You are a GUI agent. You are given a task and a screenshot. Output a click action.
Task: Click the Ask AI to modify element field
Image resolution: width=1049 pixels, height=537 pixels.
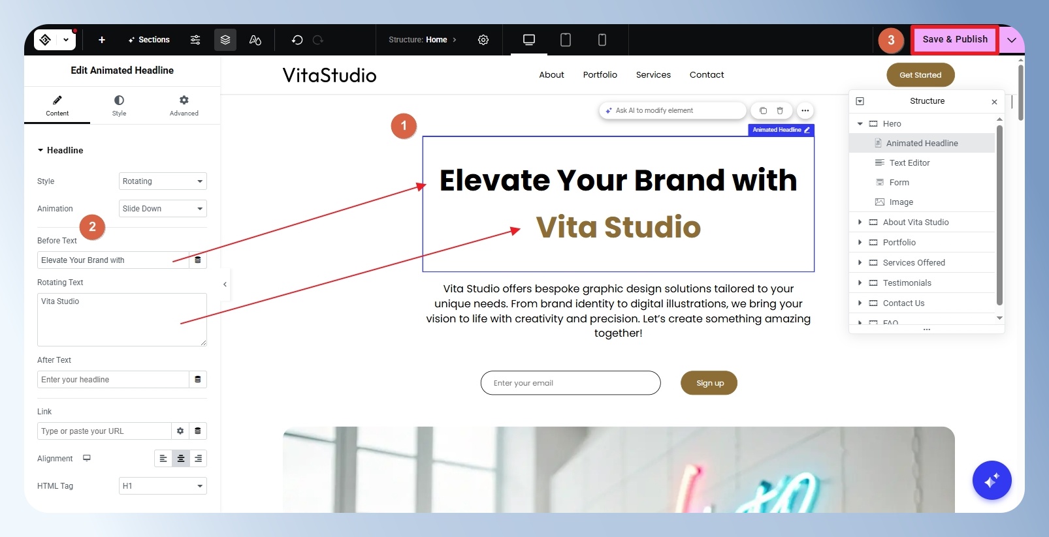pos(673,110)
